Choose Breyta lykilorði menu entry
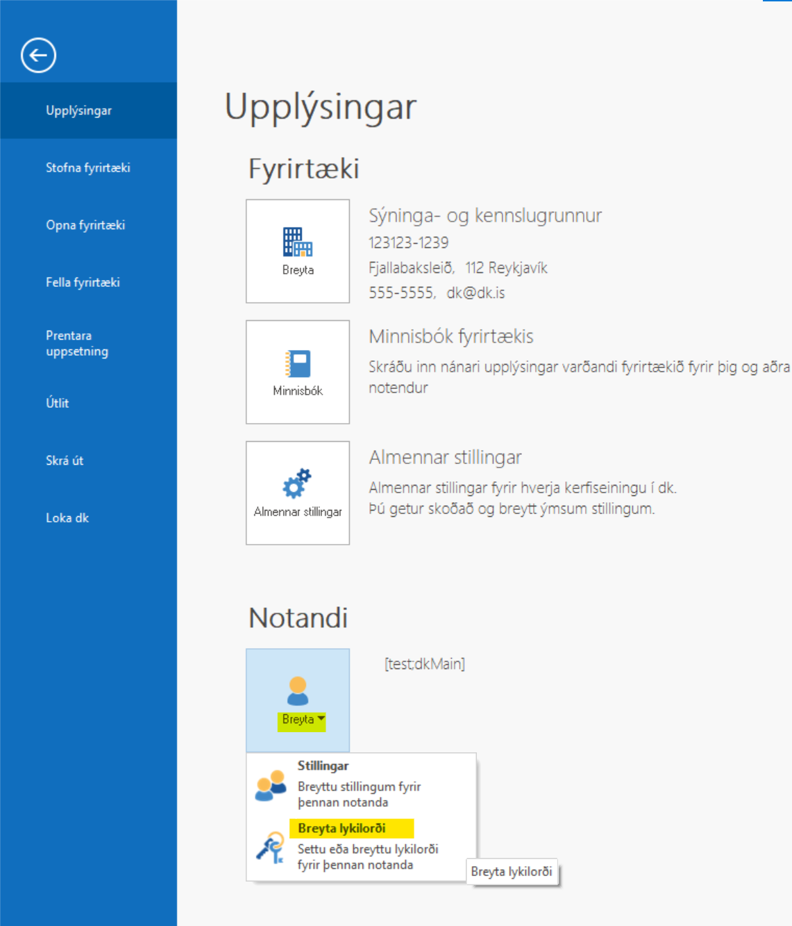 (342, 828)
